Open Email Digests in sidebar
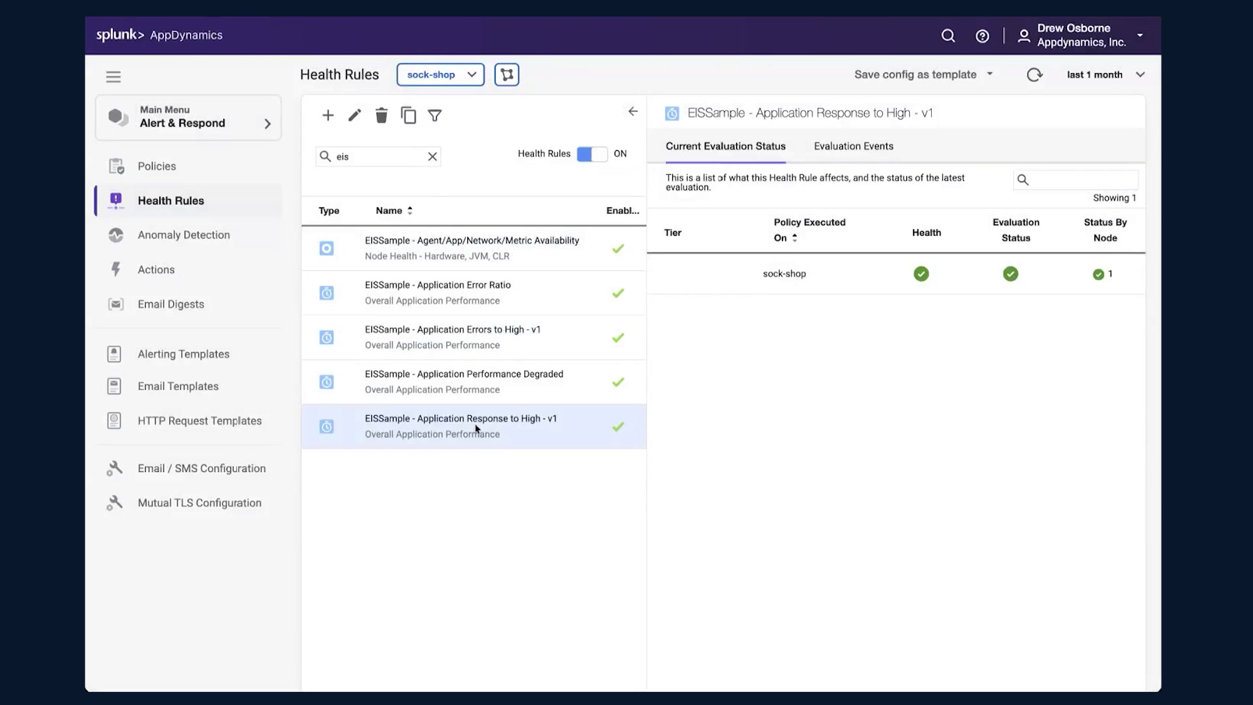This screenshot has width=1253, height=705. tap(171, 304)
